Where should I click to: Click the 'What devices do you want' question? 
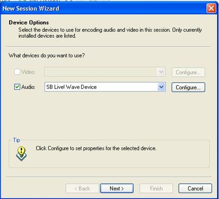click(47, 55)
